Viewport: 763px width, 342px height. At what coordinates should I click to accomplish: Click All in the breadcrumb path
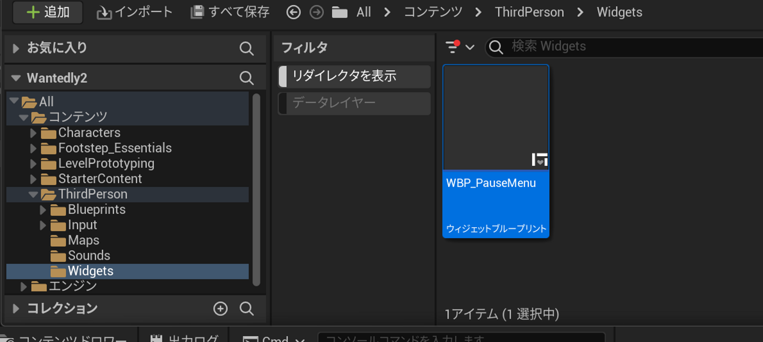tap(364, 12)
